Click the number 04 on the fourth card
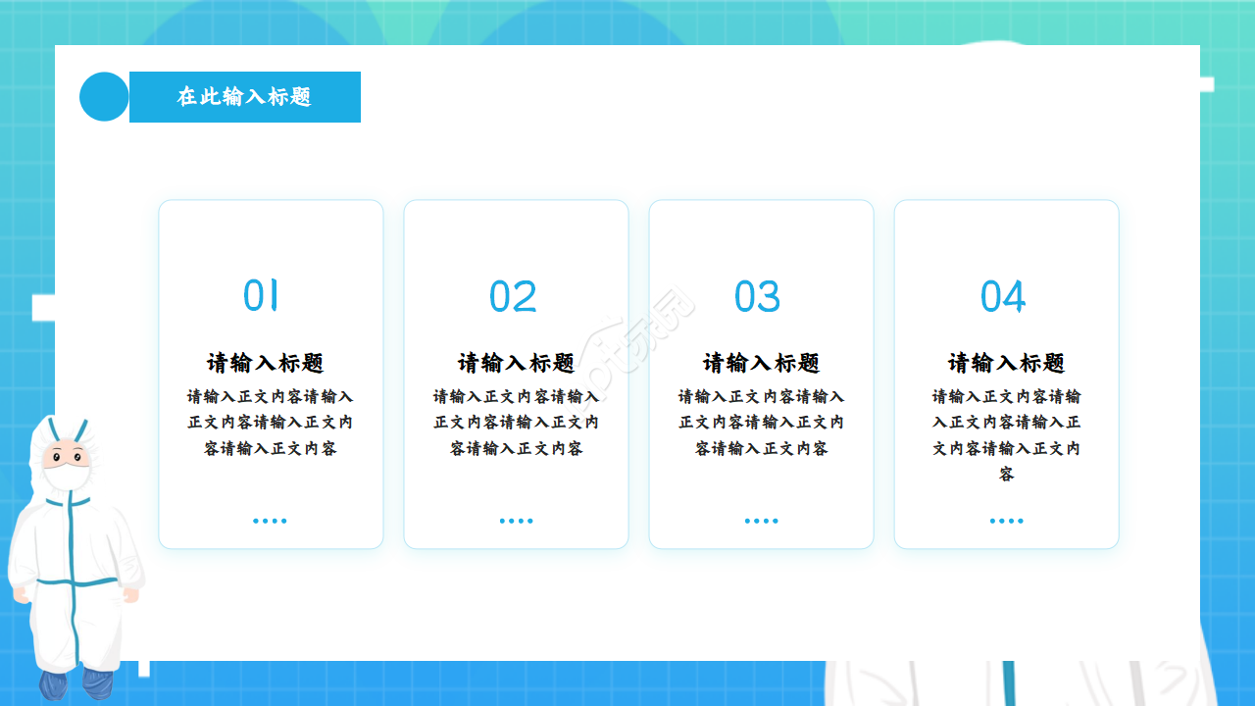1255x706 pixels. coord(1006,297)
